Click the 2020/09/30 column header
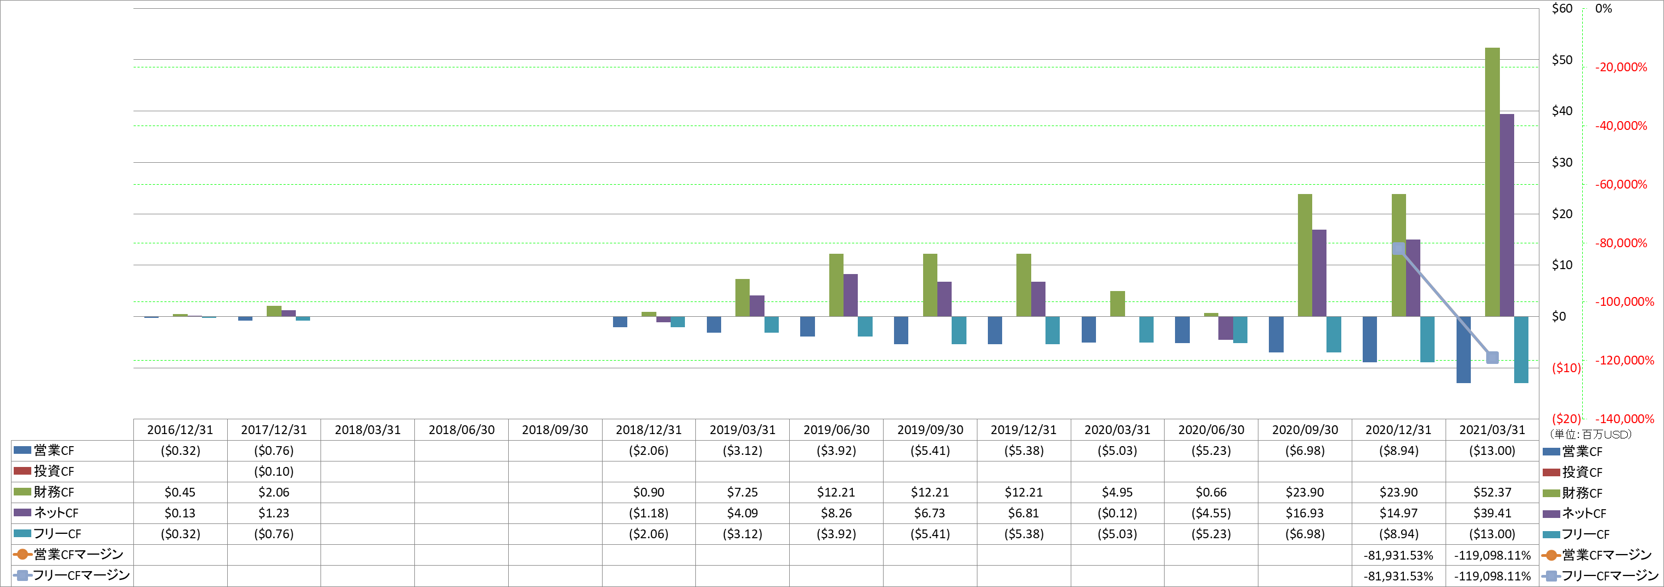The width and height of the screenshot is (1664, 587). coord(1305,430)
